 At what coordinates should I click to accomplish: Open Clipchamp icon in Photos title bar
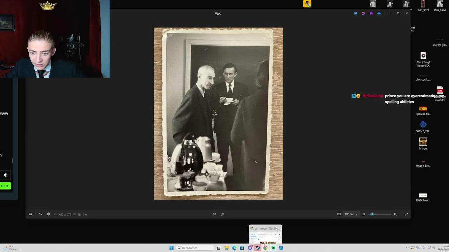[371, 13]
